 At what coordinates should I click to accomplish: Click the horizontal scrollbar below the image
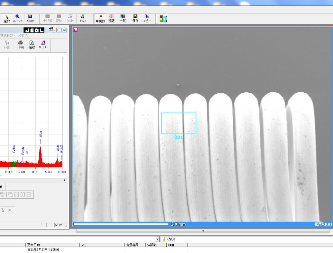tap(203, 231)
